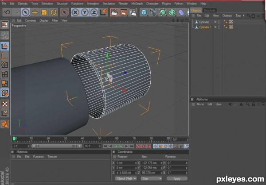Click Position X field showing 0 cm
This screenshot has width=266, height=185.
126,163
